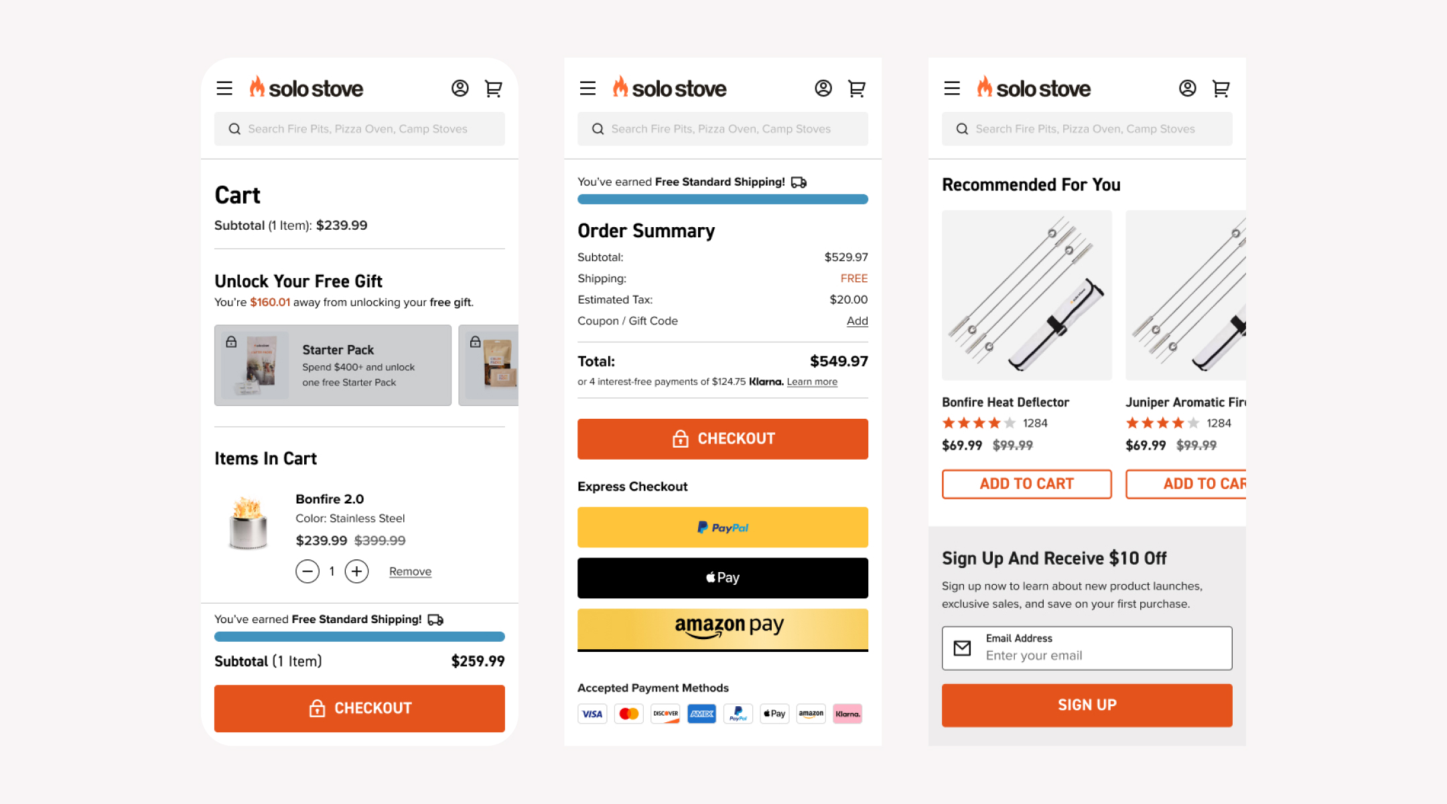
Task: Increase Bonfire 2.0 quantity with plus button
Action: (x=356, y=572)
